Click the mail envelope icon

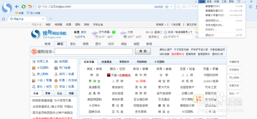tap(165, 37)
